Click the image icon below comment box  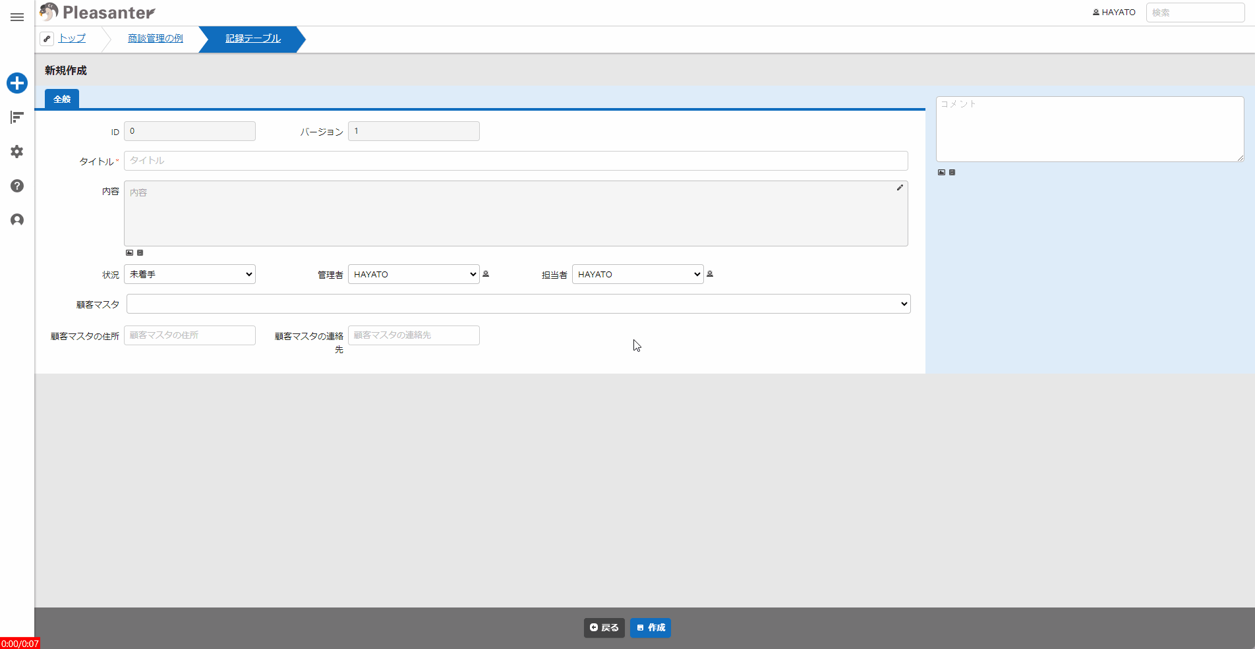pos(941,172)
